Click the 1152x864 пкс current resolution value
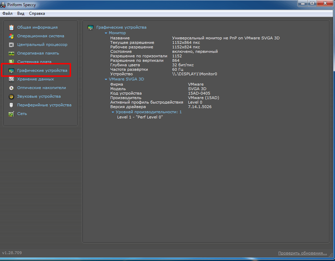335x261 pixels. point(186,42)
